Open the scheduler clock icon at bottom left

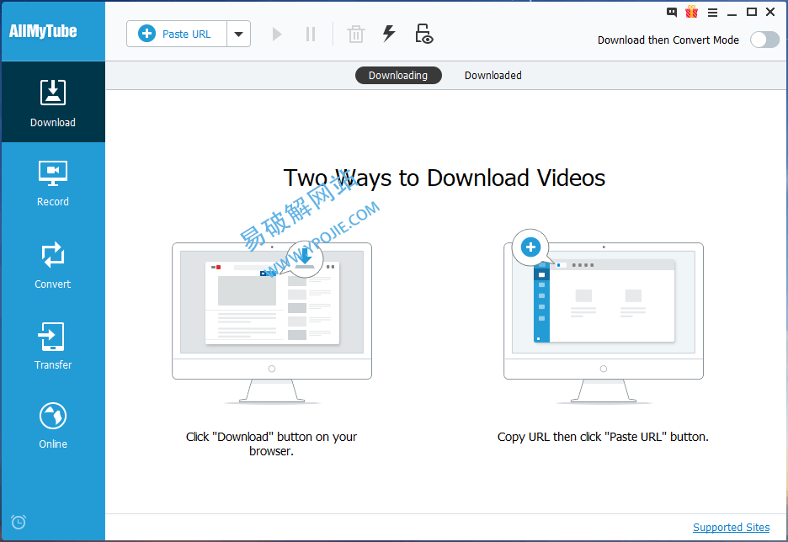pyautogui.click(x=18, y=522)
